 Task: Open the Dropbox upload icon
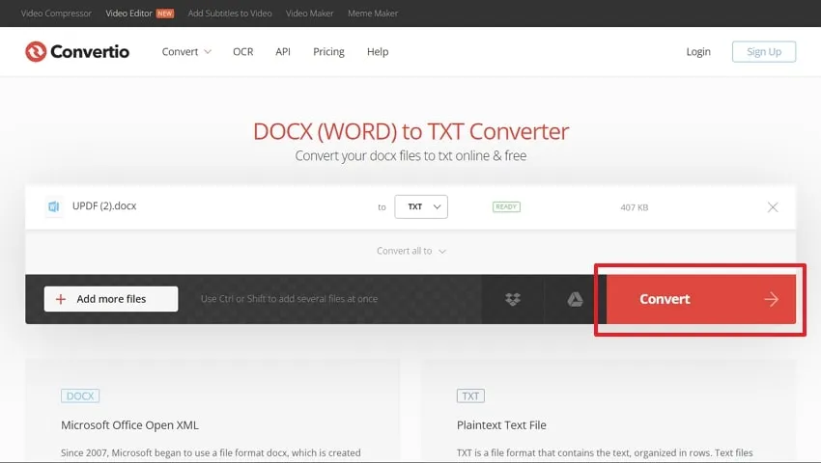[x=513, y=299]
